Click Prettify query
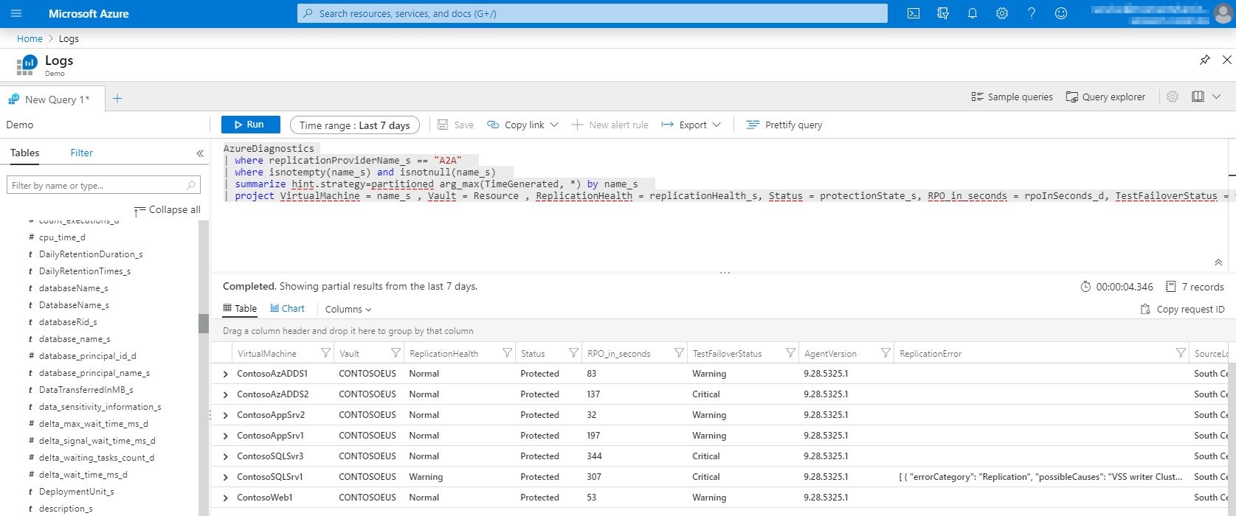 (x=784, y=125)
